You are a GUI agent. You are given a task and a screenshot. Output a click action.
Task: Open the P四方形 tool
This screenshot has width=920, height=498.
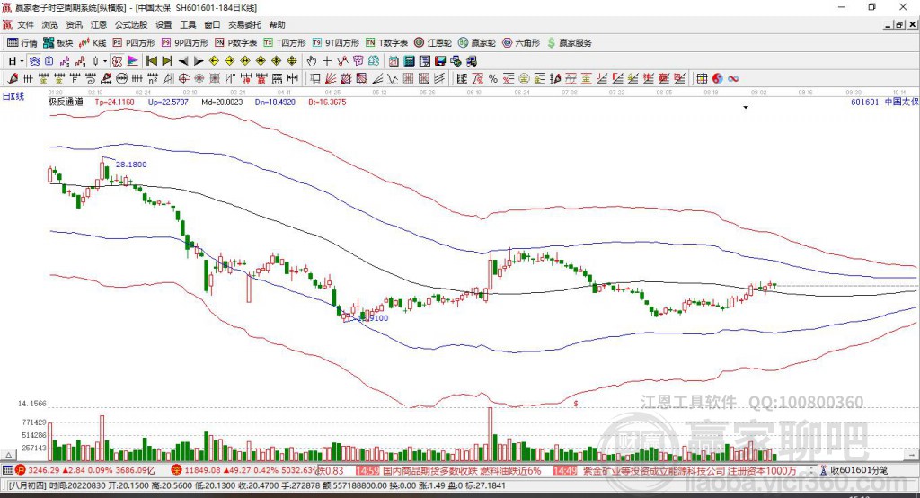134,43
